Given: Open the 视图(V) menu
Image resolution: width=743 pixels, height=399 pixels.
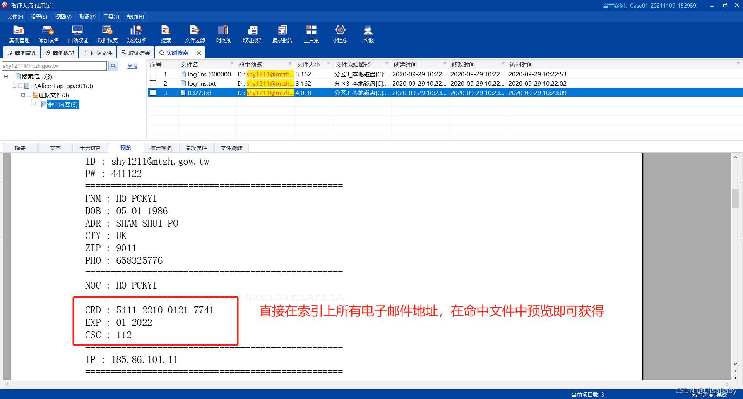Looking at the screenshot, I should tap(63, 17).
